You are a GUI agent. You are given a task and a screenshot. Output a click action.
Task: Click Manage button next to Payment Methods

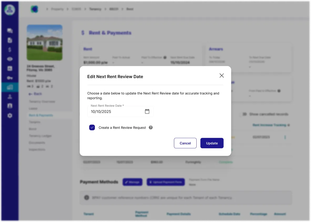pos(132,182)
